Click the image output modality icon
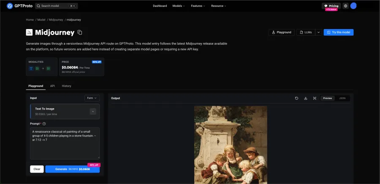This screenshot has width=380, height=184. click(49, 69)
